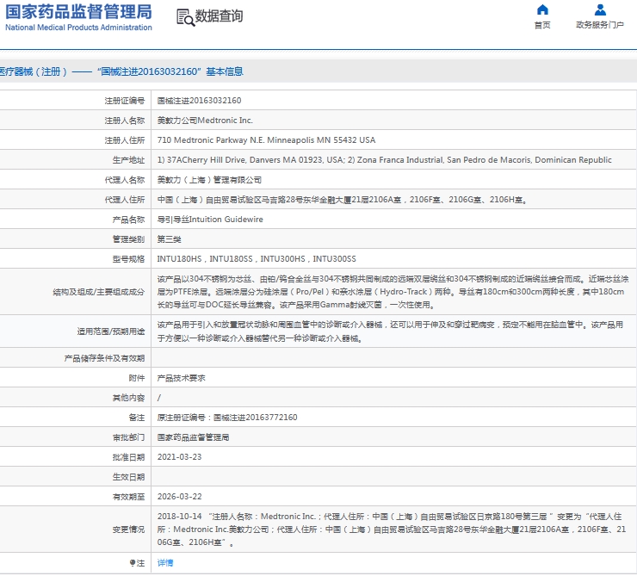Click structure description starting 该产品以304不锈钢为芯丝
The height and width of the screenshot is (576, 637).
tap(393, 292)
